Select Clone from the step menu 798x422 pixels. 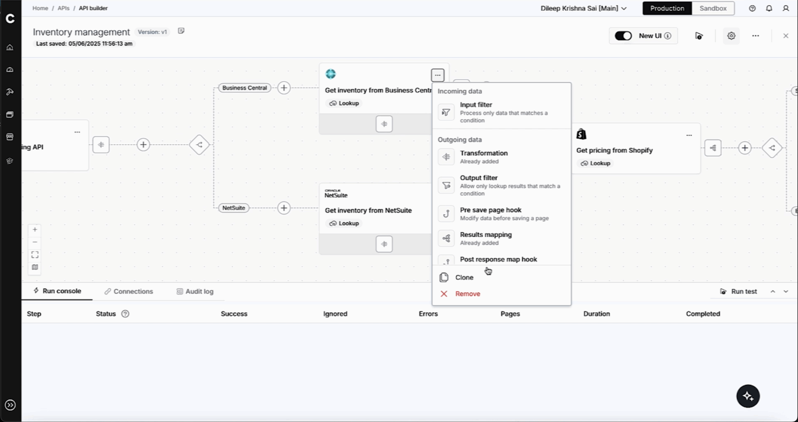coord(463,277)
